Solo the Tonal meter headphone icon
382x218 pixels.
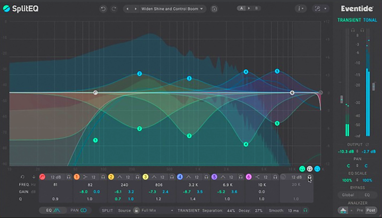point(362,30)
